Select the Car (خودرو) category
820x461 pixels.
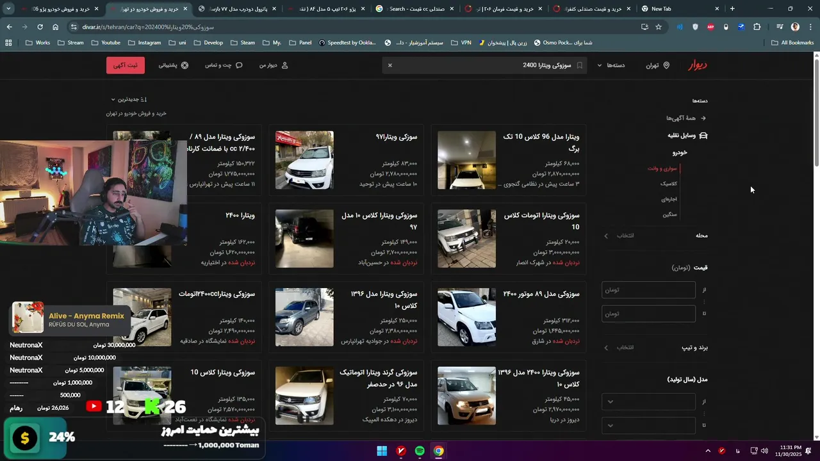click(x=680, y=152)
